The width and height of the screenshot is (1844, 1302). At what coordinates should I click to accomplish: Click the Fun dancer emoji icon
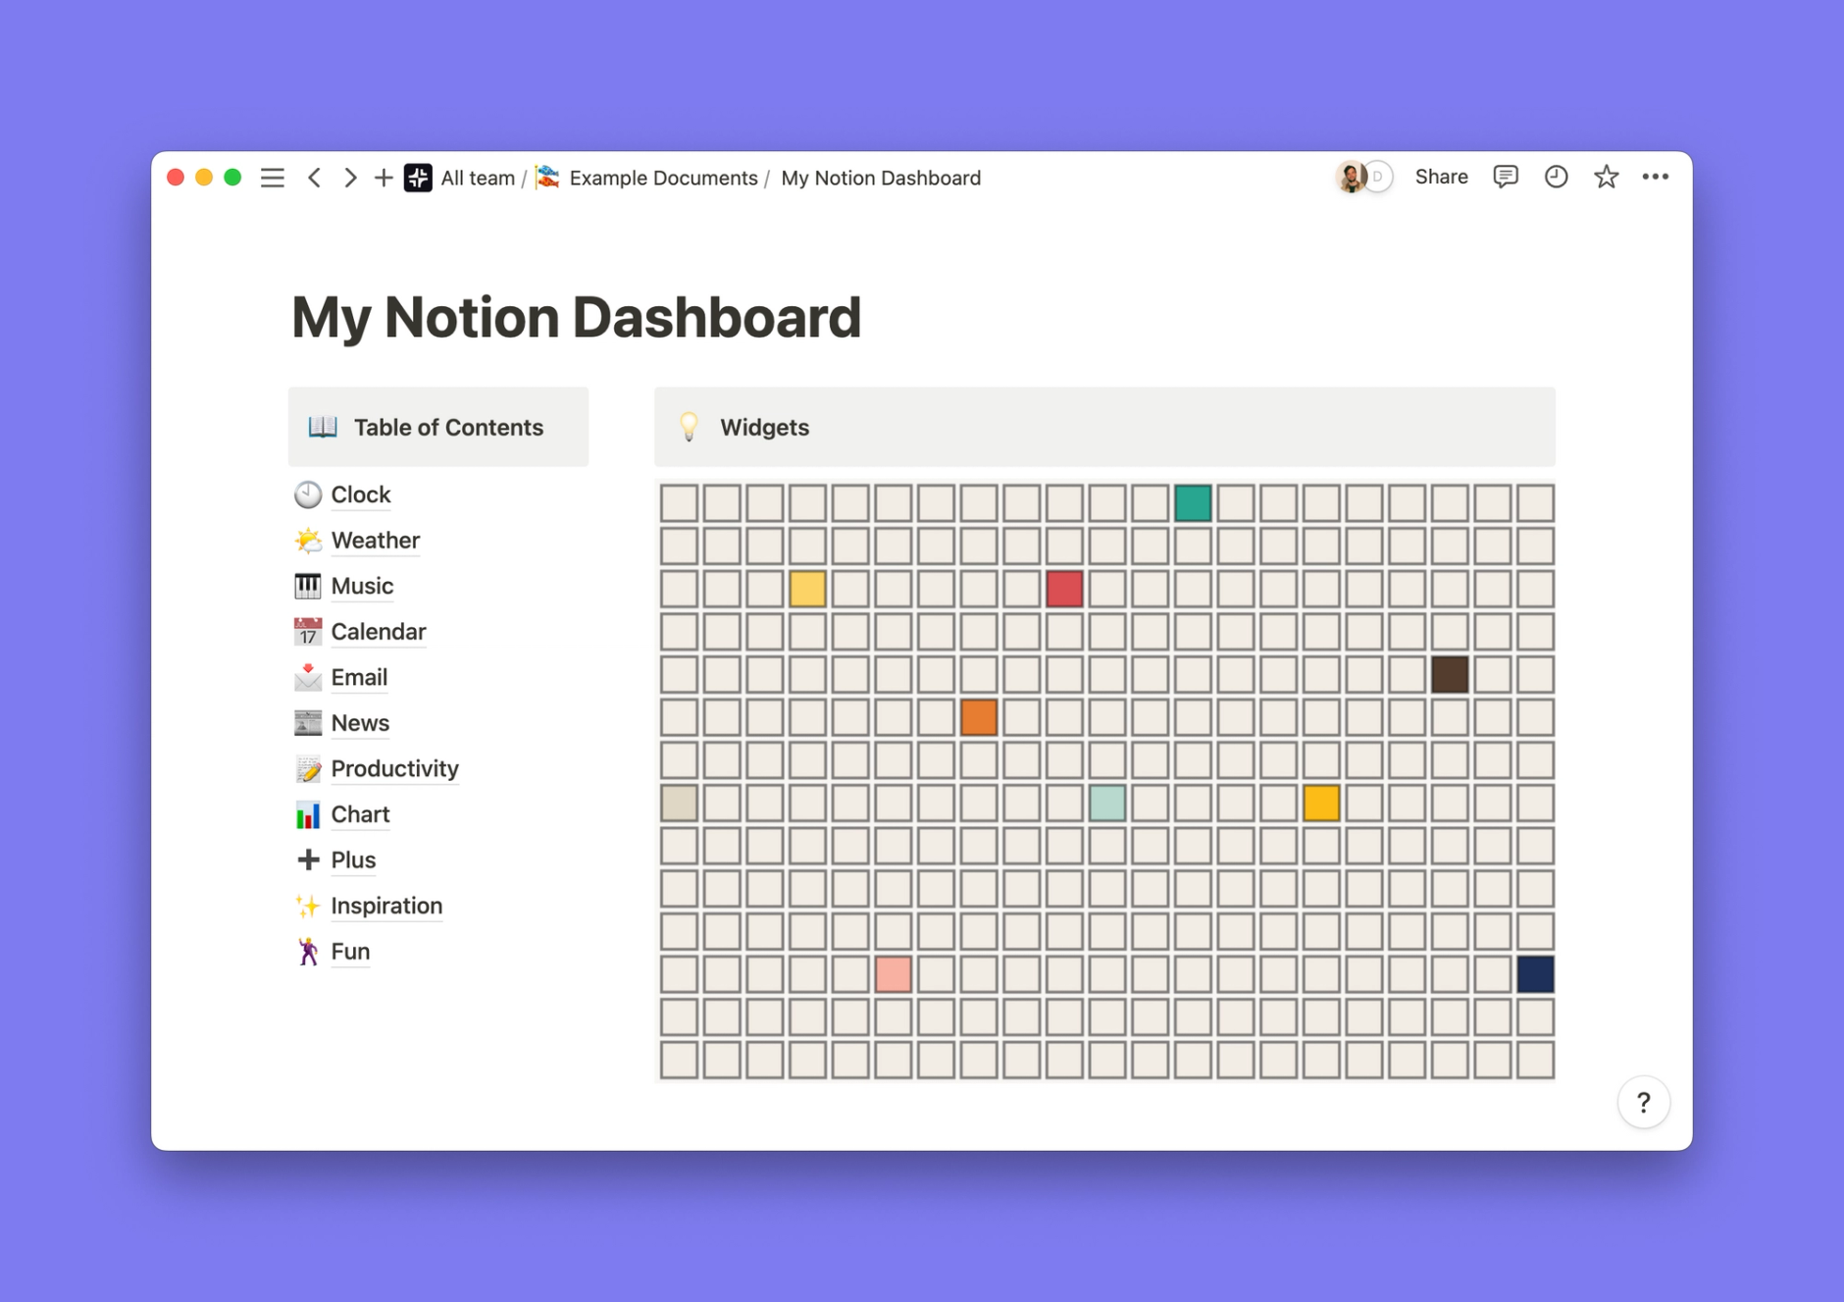pos(308,951)
